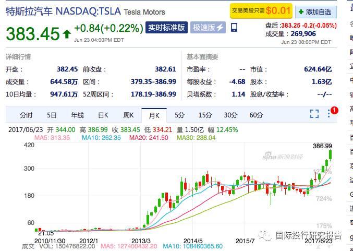The width and height of the screenshot is (353, 251).
Task: Click the amplitude value 12.45%
Action: (x=227, y=130)
